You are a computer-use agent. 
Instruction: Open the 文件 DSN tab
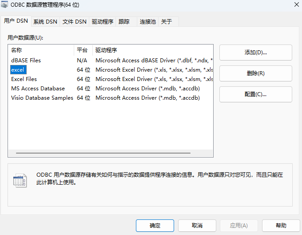coord(74,21)
